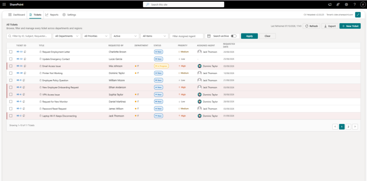367x181 pixels.
Task: Copy ticket ID HD-12 with copy icon
Action: click(25, 59)
